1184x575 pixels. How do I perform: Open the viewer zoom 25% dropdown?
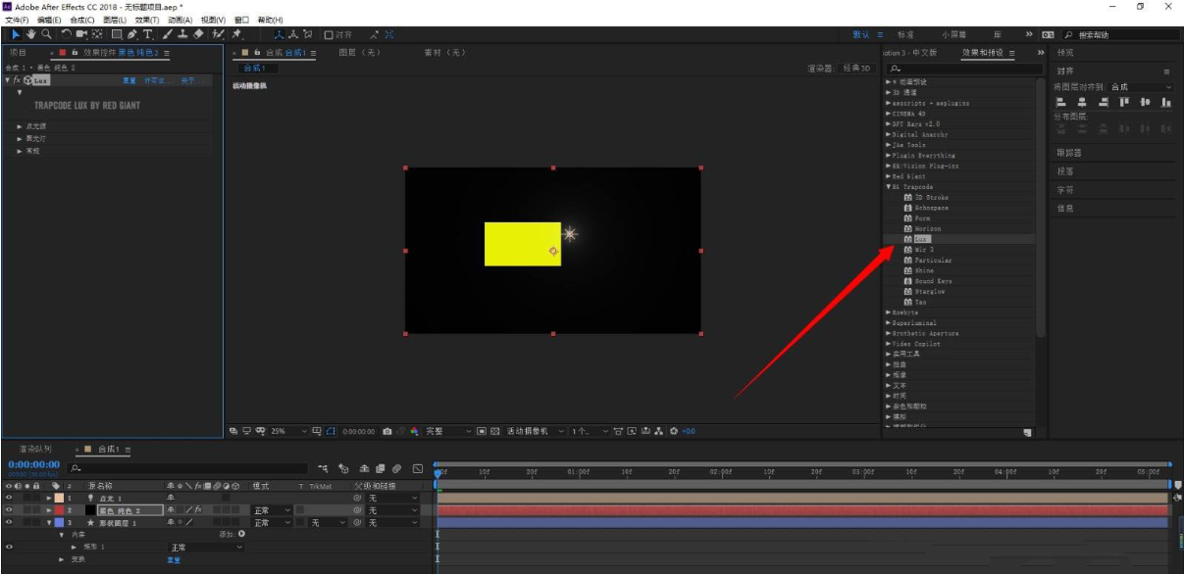pyautogui.click(x=289, y=431)
